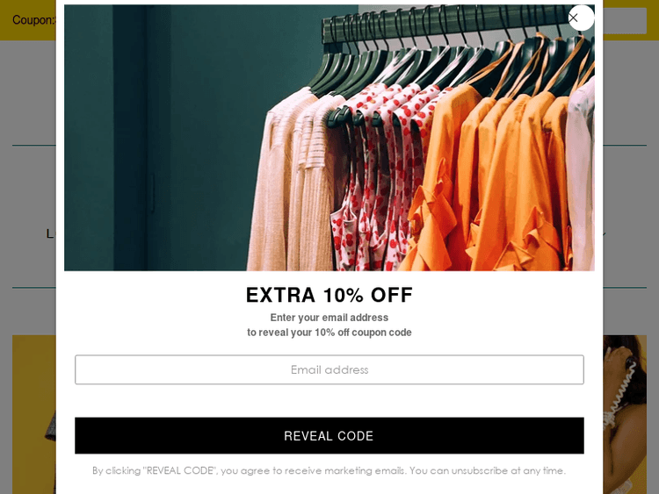
Task: Focus the Email address field
Action: coord(329,369)
